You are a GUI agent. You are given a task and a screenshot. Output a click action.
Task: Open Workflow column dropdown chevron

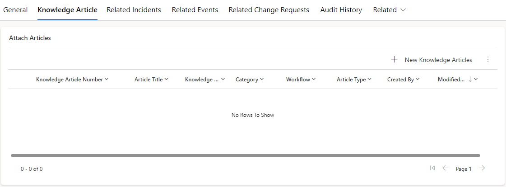(x=313, y=80)
